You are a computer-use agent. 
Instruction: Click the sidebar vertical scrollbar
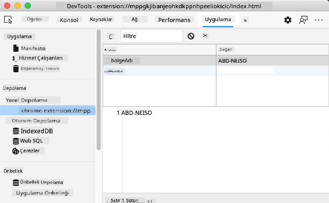(x=99, y=90)
